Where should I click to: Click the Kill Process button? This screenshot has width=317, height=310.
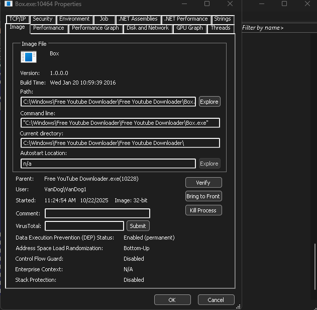(x=203, y=210)
